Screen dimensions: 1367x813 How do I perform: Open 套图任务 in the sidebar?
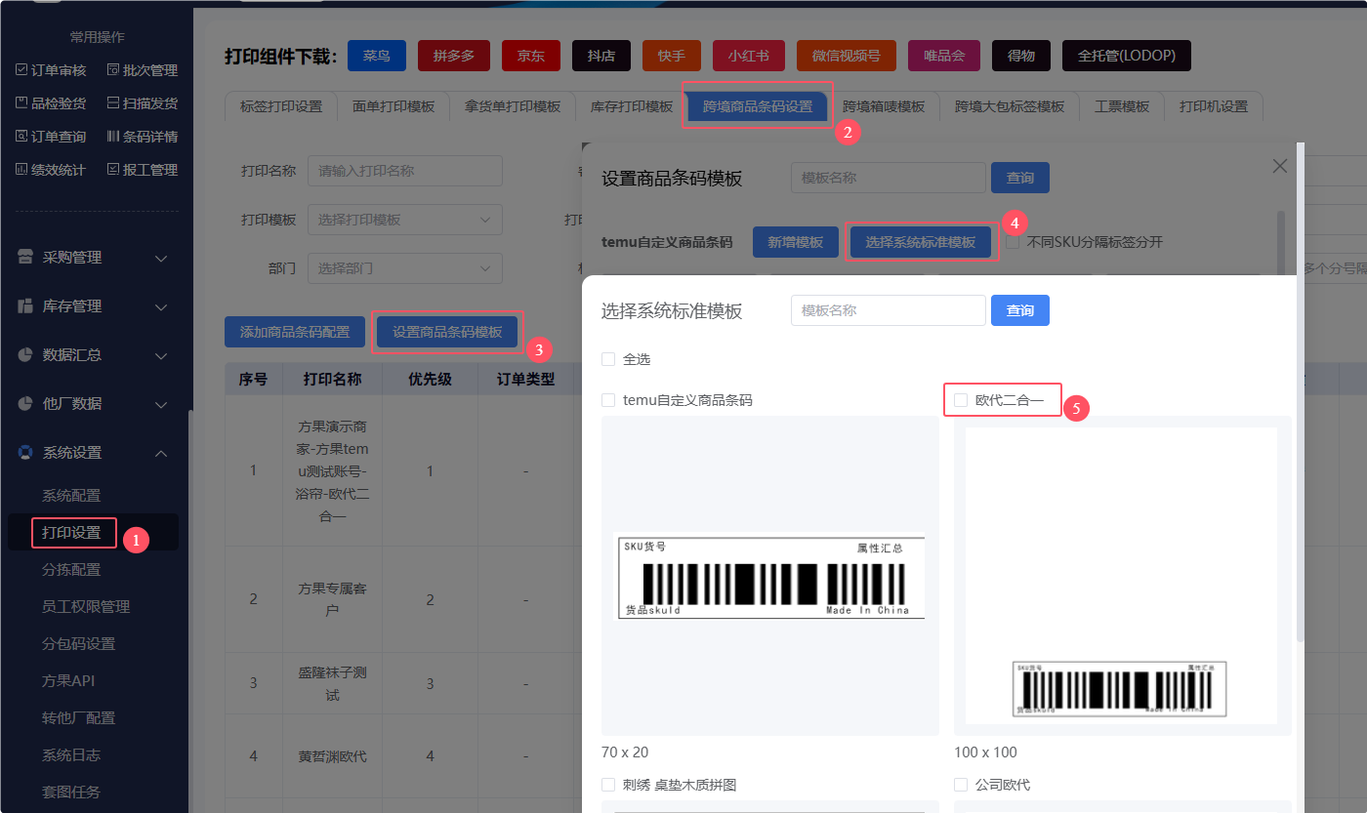coord(71,793)
